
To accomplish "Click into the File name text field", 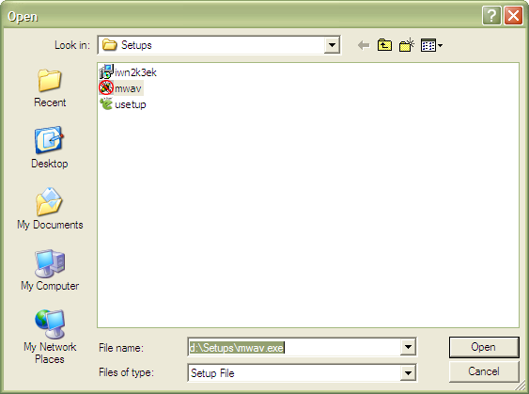I will click(x=294, y=347).
